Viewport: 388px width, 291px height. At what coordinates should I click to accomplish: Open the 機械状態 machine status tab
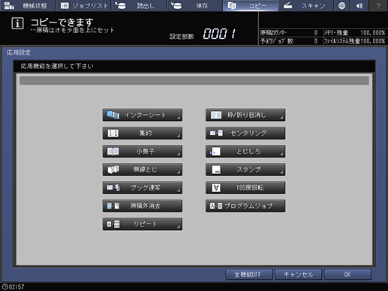coord(27,5)
